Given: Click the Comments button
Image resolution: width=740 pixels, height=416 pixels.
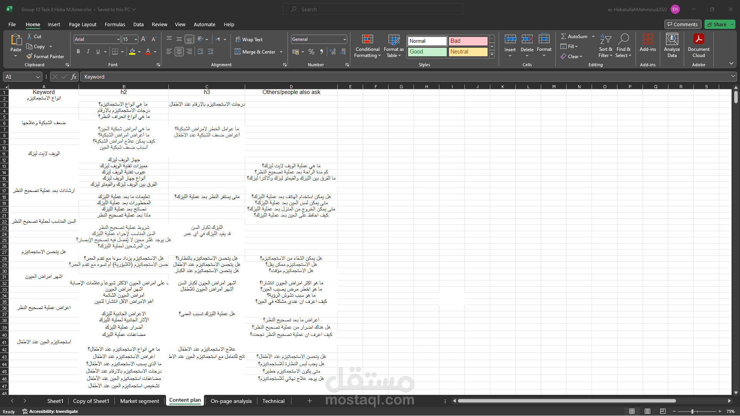Looking at the screenshot, I should pos(683,24).
